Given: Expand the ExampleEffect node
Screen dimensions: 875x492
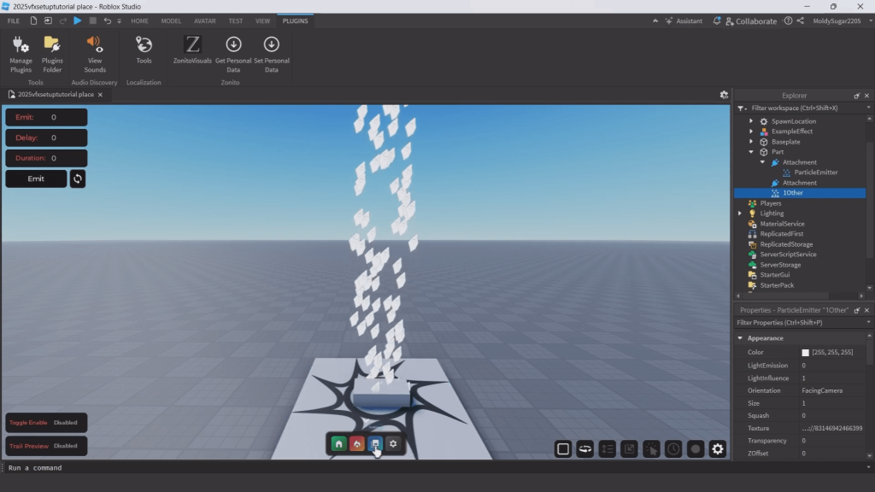Looking at the screenshot, I should [x=751, y=132].
